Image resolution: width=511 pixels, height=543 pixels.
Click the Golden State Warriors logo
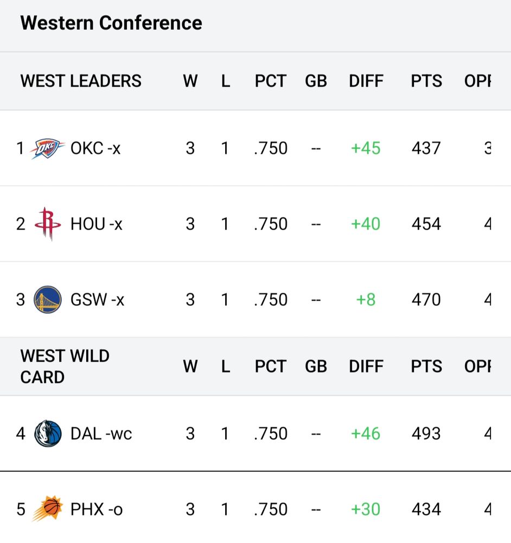(48, 300)
